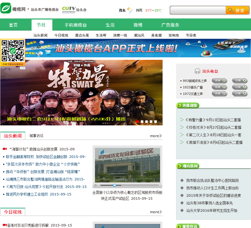Open 汕头大学2016年研究生招生开始 link

point(212,210)
